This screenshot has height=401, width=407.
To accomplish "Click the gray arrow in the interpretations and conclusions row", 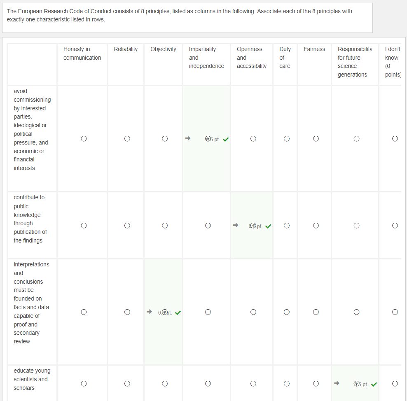I will click(149, 312).
